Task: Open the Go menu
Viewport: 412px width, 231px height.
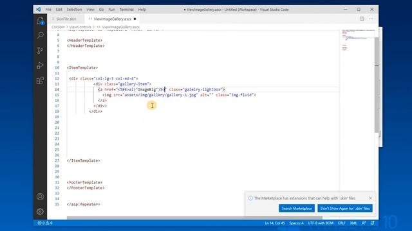Action: click(102, 10)
